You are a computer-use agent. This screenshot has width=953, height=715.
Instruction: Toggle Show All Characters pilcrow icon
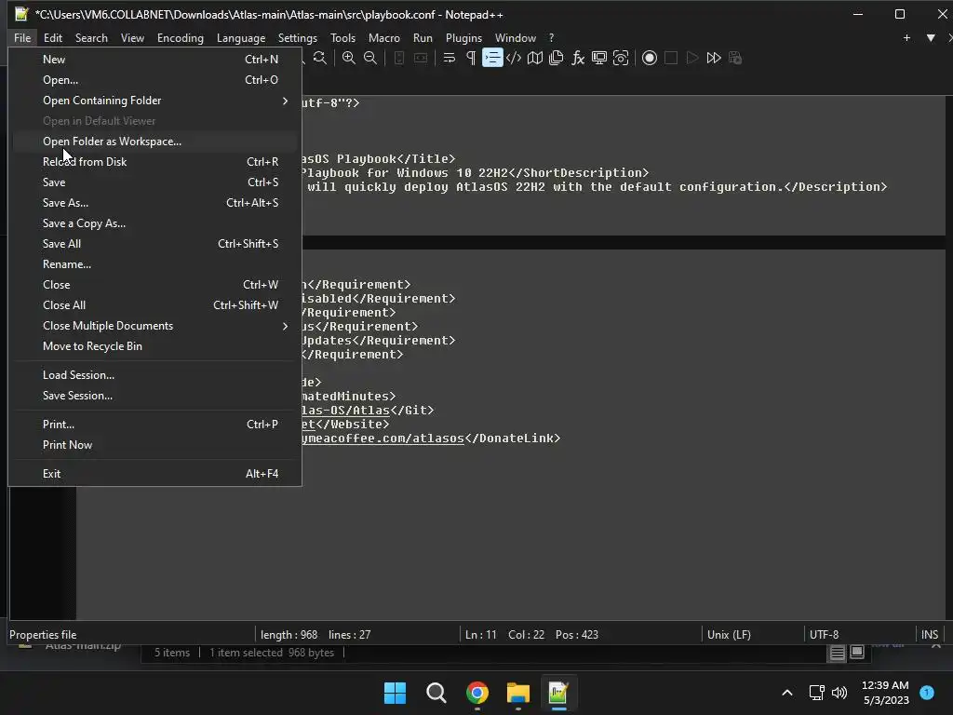[x=471, y=58]
